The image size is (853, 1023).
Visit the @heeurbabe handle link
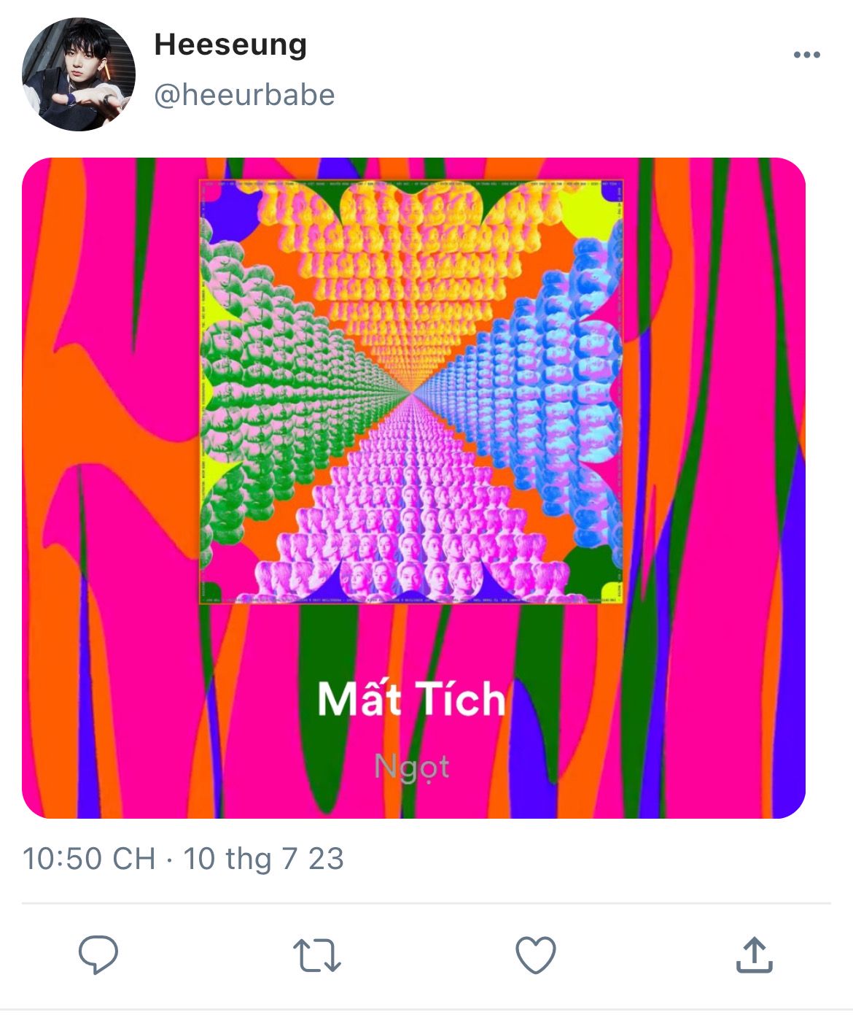(244, 95)
